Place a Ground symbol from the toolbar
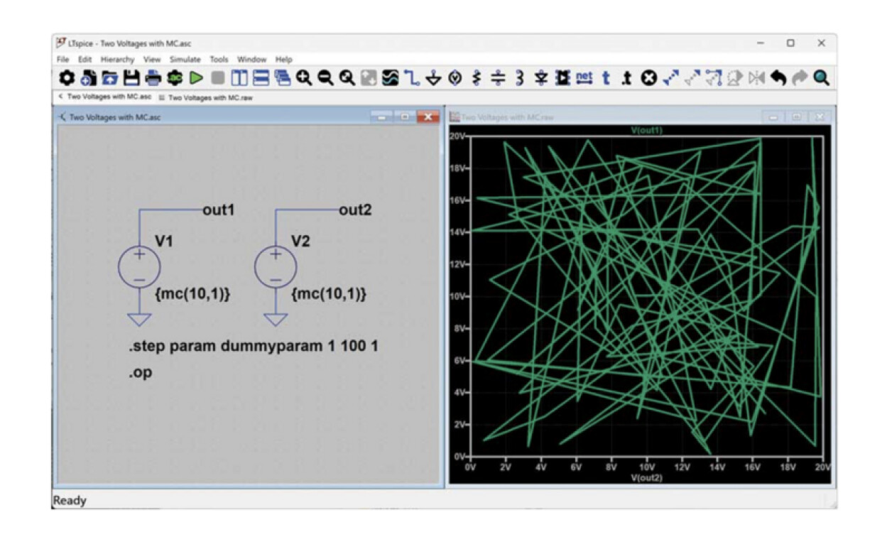This screenshot has height=537, width=892. (x=433, y=78)
